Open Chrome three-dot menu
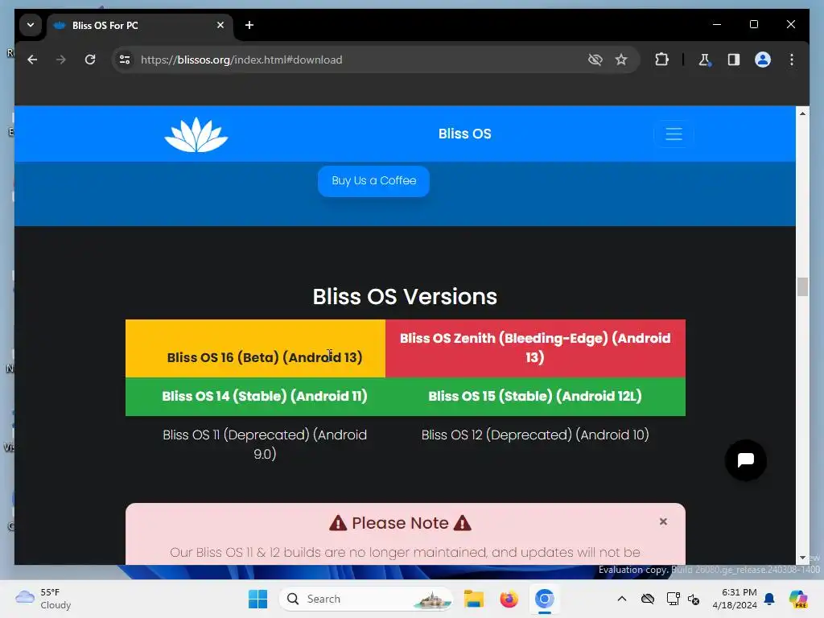 click(x=792, y=60)
